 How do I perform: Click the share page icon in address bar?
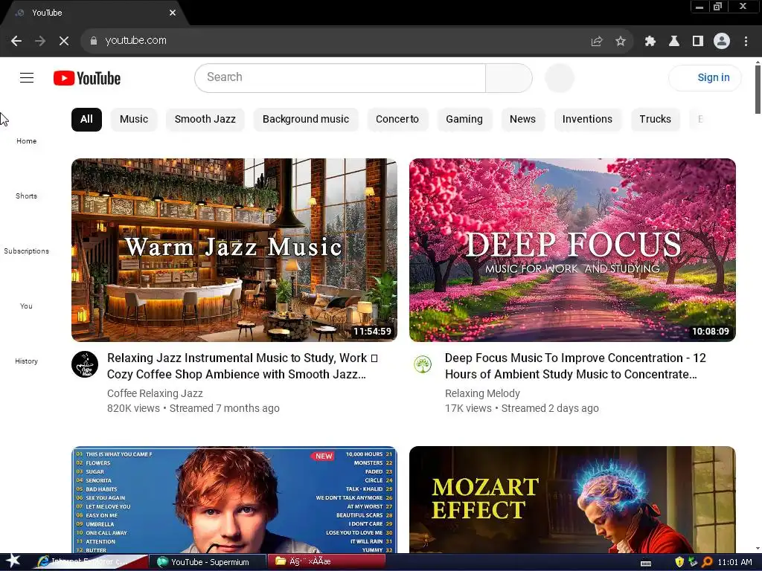[597, 42]
